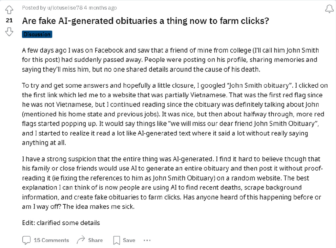Click the paragraph starting 'A few days ago'

tap(170, 60)
